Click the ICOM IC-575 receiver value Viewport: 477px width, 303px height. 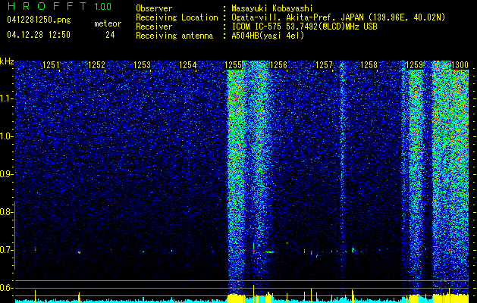pyautogui.click(x=304, y=27)
